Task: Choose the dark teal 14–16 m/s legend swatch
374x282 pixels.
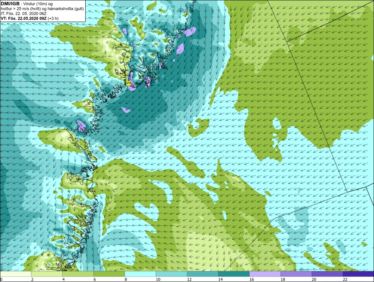Action: (x=233, y=274)
